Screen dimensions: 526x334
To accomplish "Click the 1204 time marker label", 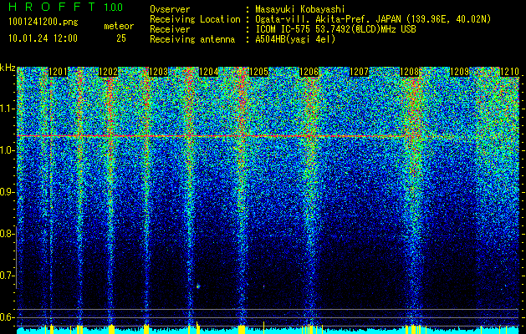I will [x=209, y=72].
